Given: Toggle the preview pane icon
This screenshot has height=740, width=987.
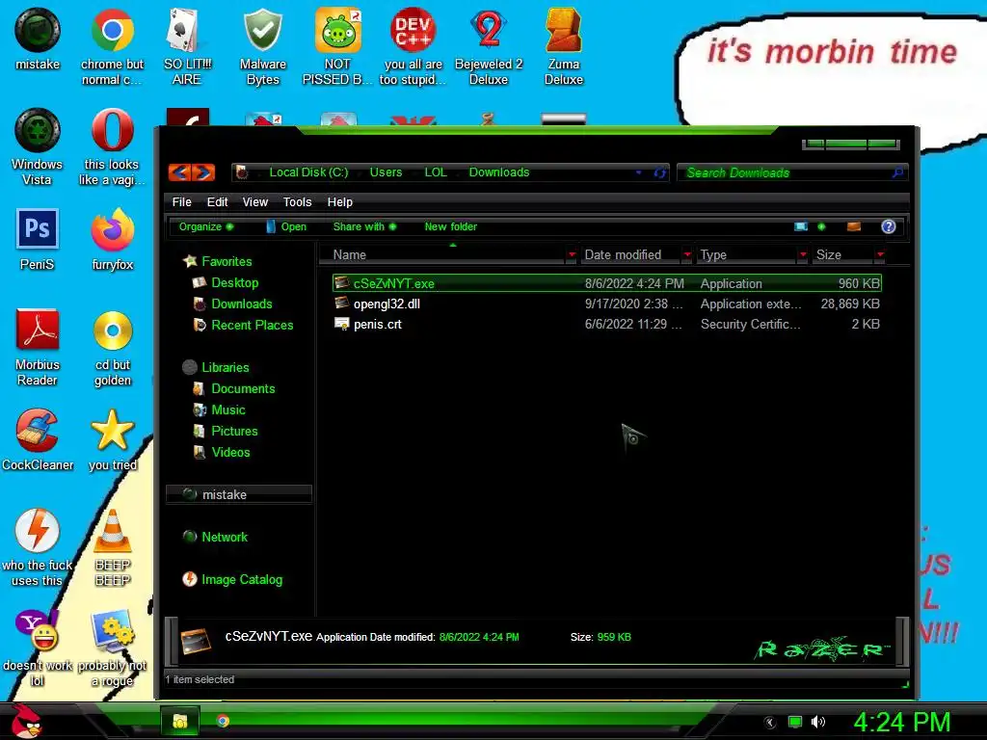Looking at the screenshot, I should click(854, 226).
